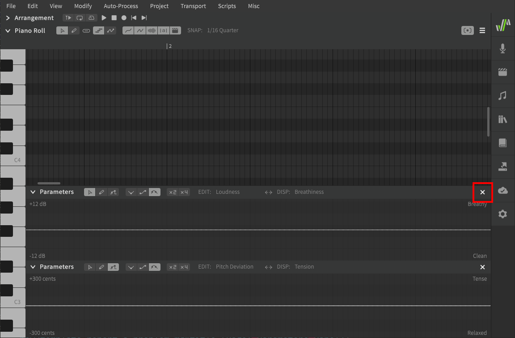Select pencil tool in Pitch Deviation Parameters panel
Viewport: 515px width, 338px height.
tap(101, 267)
